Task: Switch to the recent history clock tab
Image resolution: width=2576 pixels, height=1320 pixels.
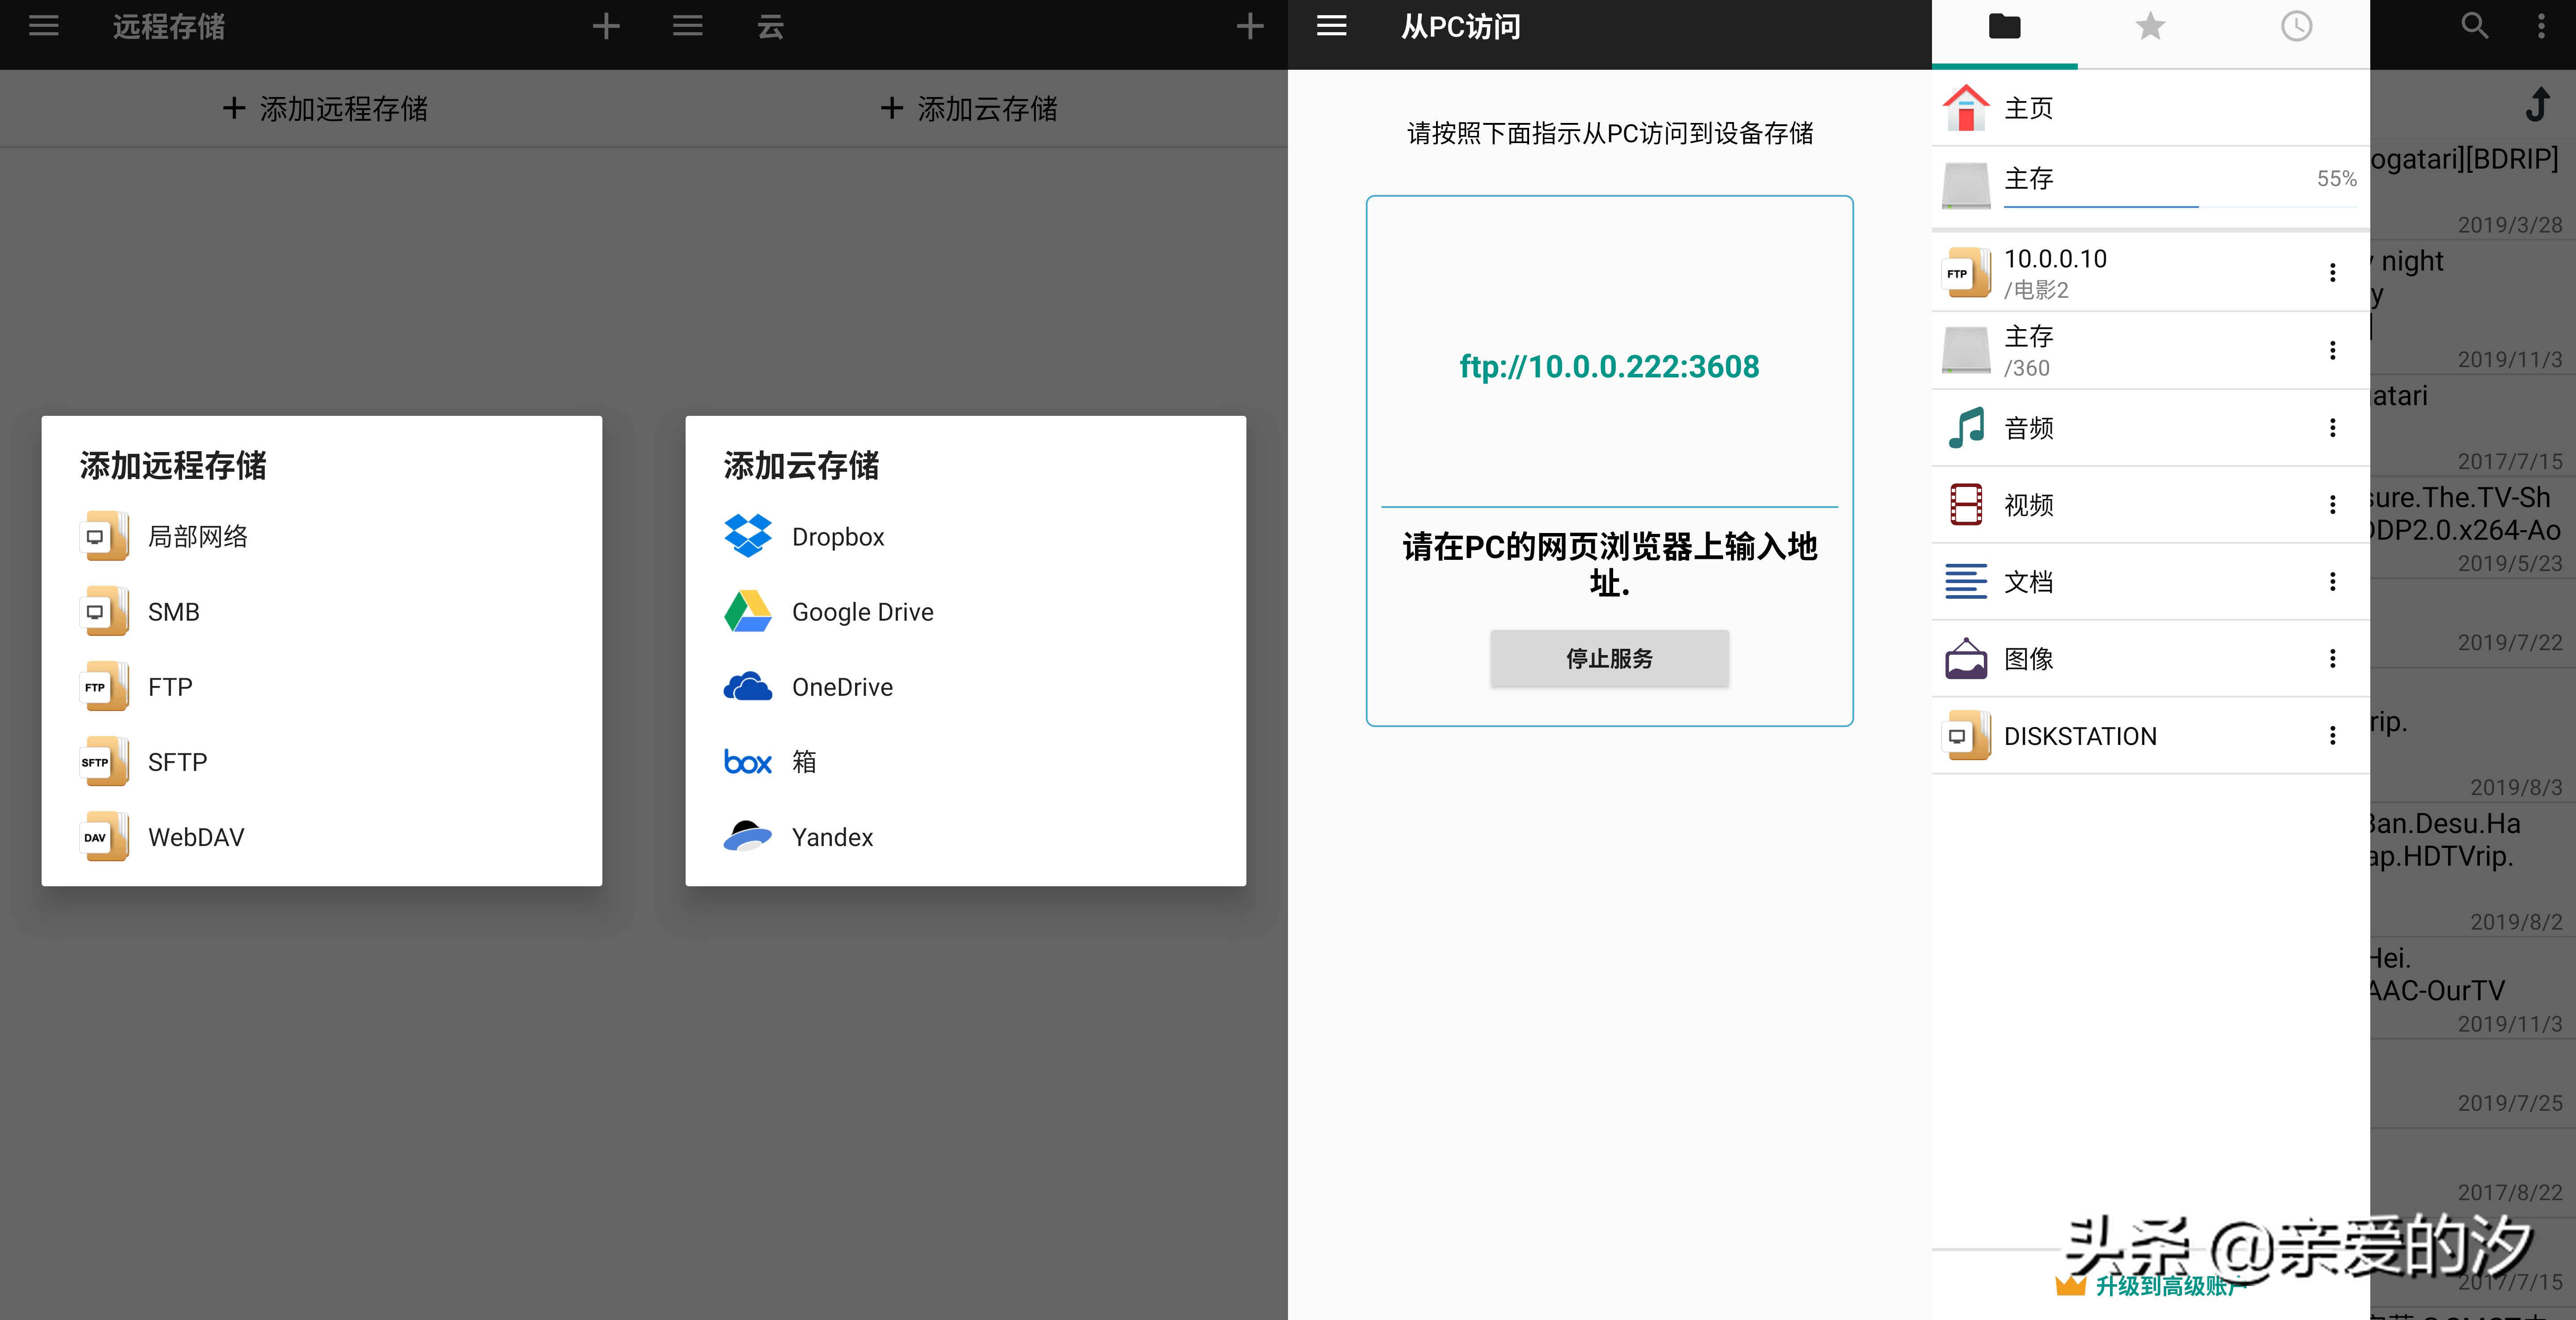Action: click(x=2296, y=27)
